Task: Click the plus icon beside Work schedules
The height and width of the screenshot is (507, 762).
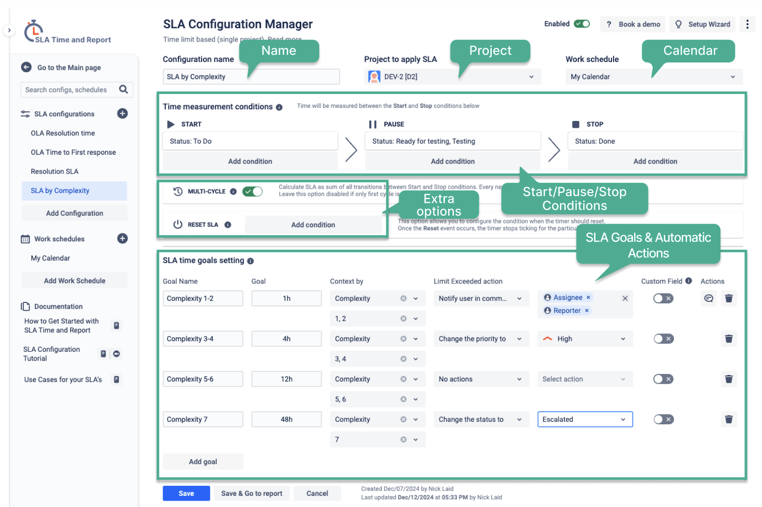Action: pos(122,239)
